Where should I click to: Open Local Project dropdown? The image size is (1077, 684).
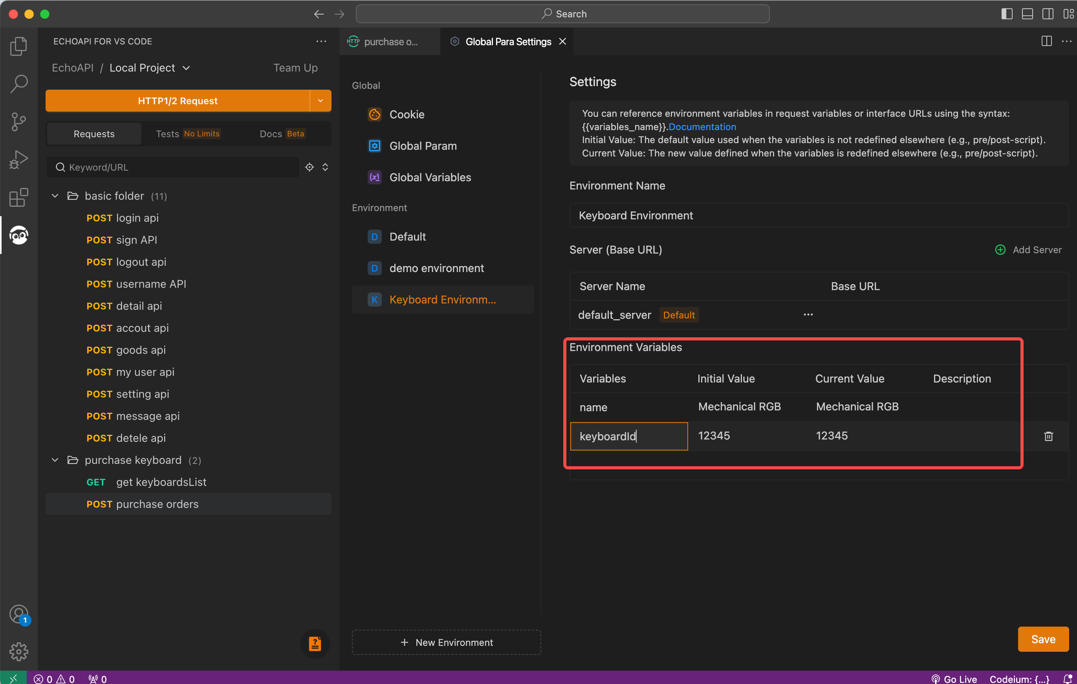tap(150, 68)
